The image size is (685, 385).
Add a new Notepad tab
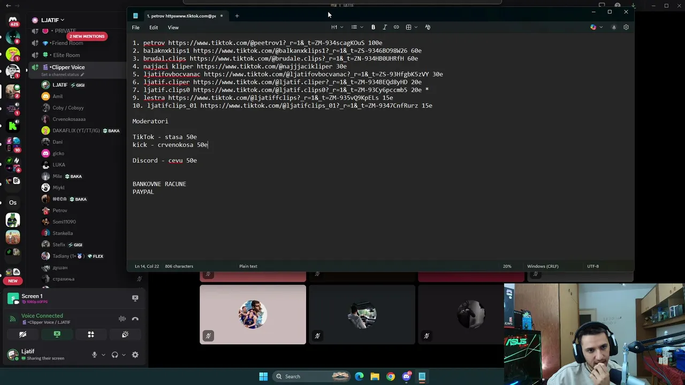[237, 16]
